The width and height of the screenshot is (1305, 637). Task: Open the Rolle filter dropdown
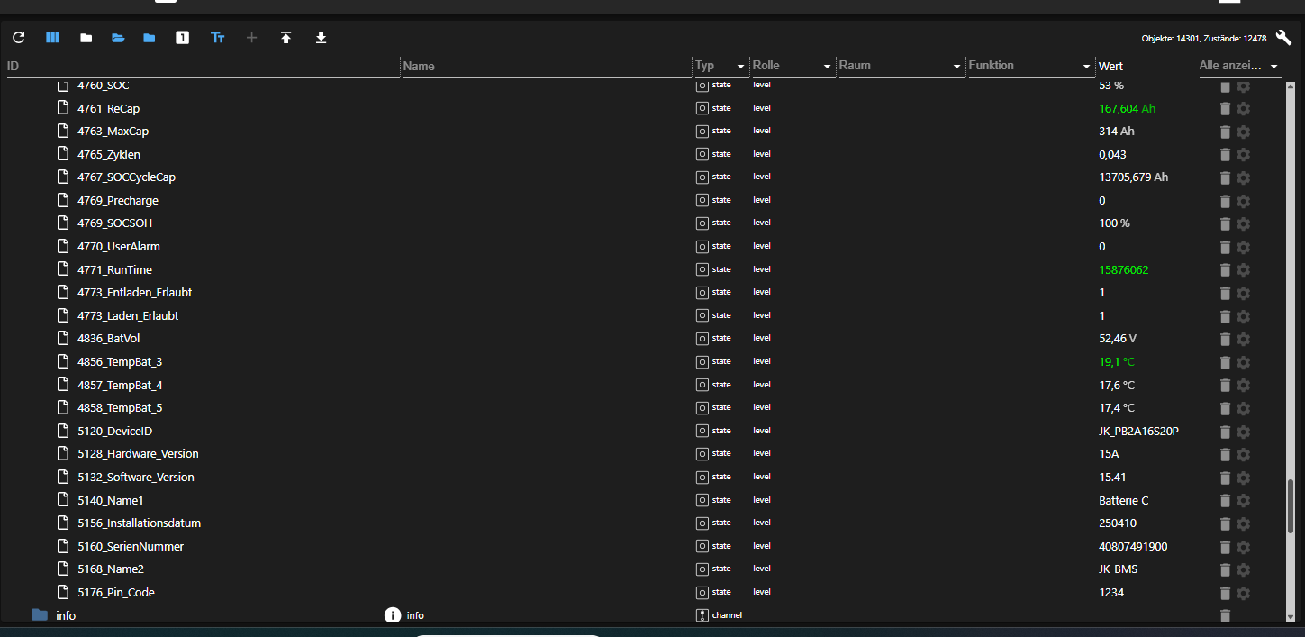click(826, 66)
